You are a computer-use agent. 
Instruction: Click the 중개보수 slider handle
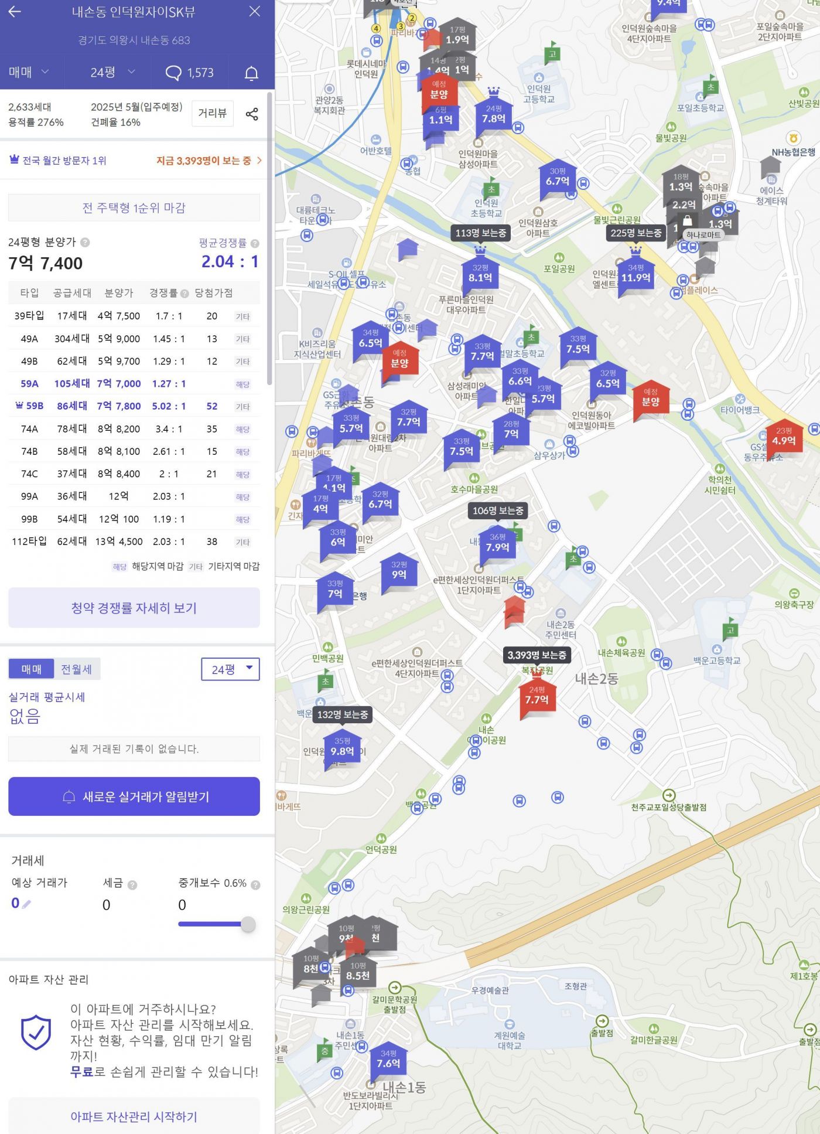coord(248,924)
